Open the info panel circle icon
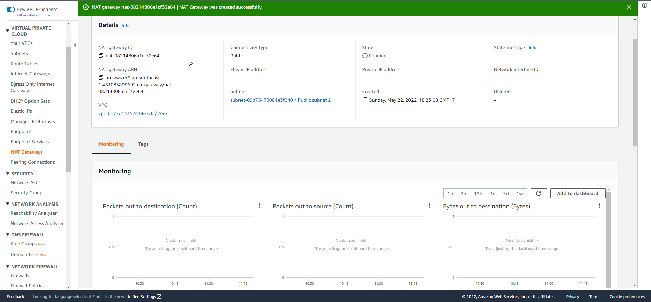The width and height of the screenshot is (651, 302). (644, 5)
